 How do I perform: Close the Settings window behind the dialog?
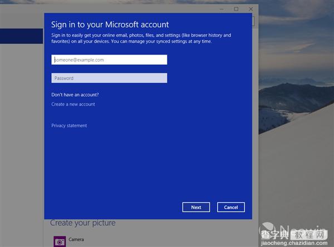click(x=251, y=9)
